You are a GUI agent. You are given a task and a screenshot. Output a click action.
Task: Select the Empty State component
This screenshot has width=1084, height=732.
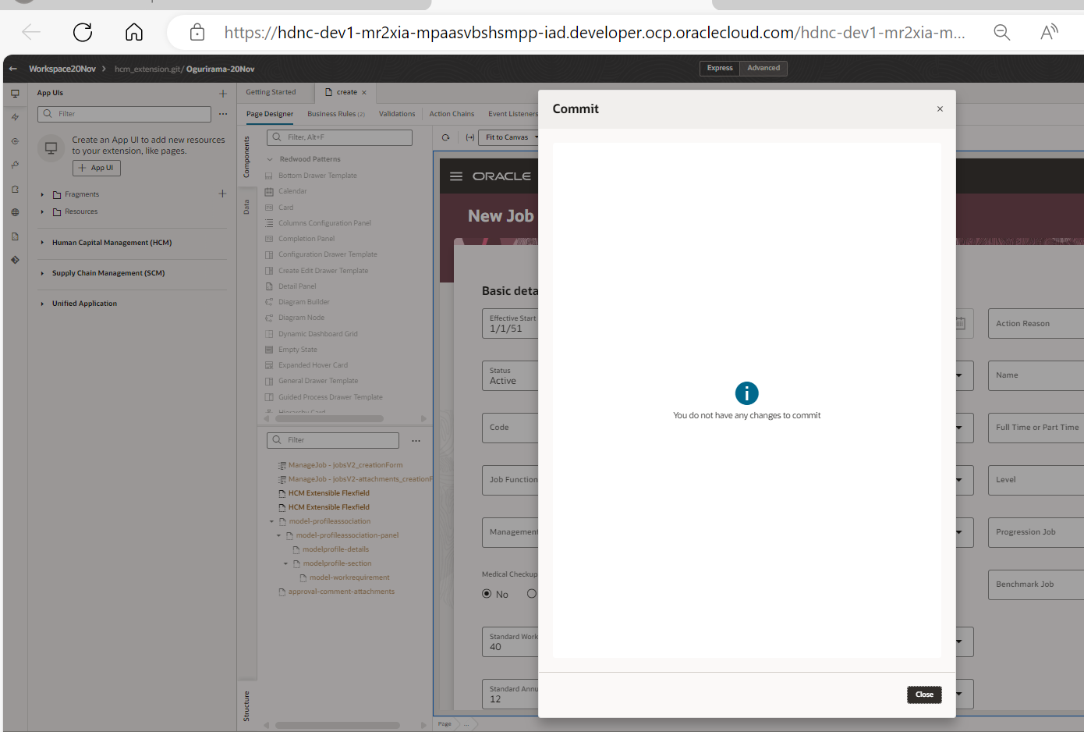[x=298, y=350]
